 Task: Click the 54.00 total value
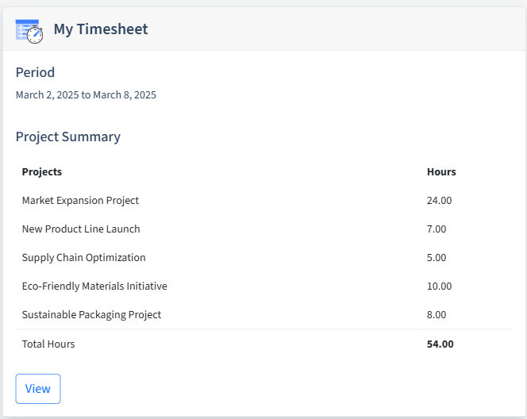coord(440,344)
